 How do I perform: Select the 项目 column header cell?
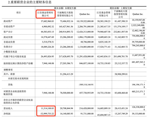pyautogui.click(x=18, y=13)
